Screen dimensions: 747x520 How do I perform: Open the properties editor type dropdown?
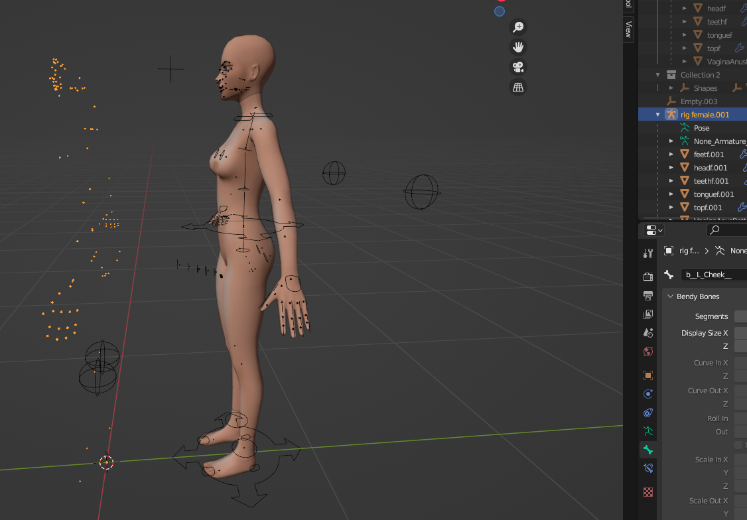(x=654, y=230)
